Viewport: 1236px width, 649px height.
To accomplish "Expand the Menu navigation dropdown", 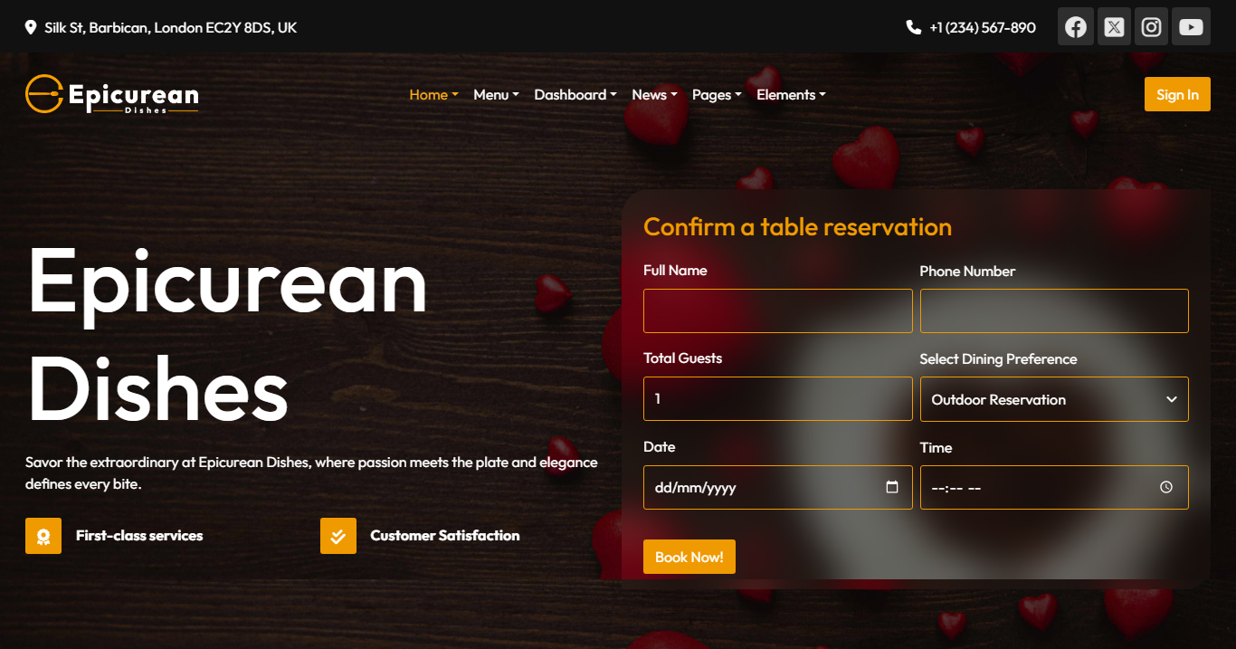I will (496, 95).
